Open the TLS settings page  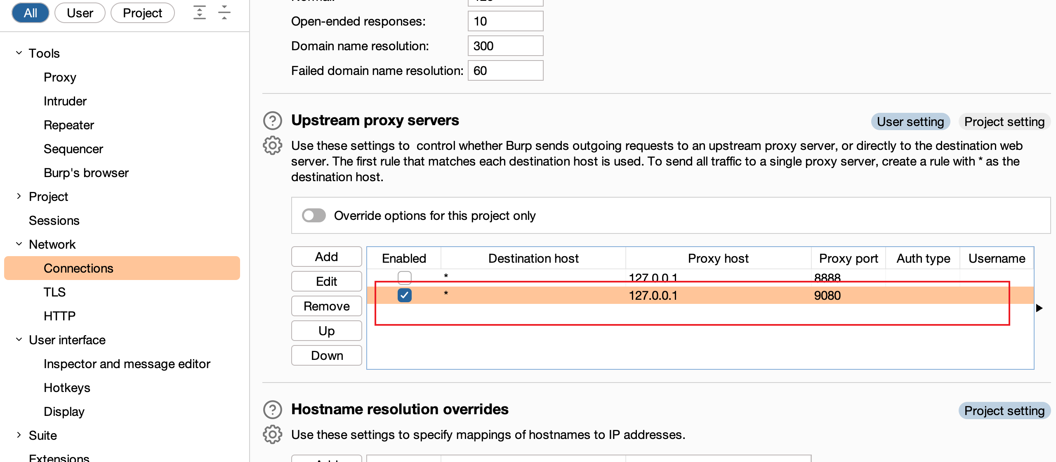click(54, 292)
